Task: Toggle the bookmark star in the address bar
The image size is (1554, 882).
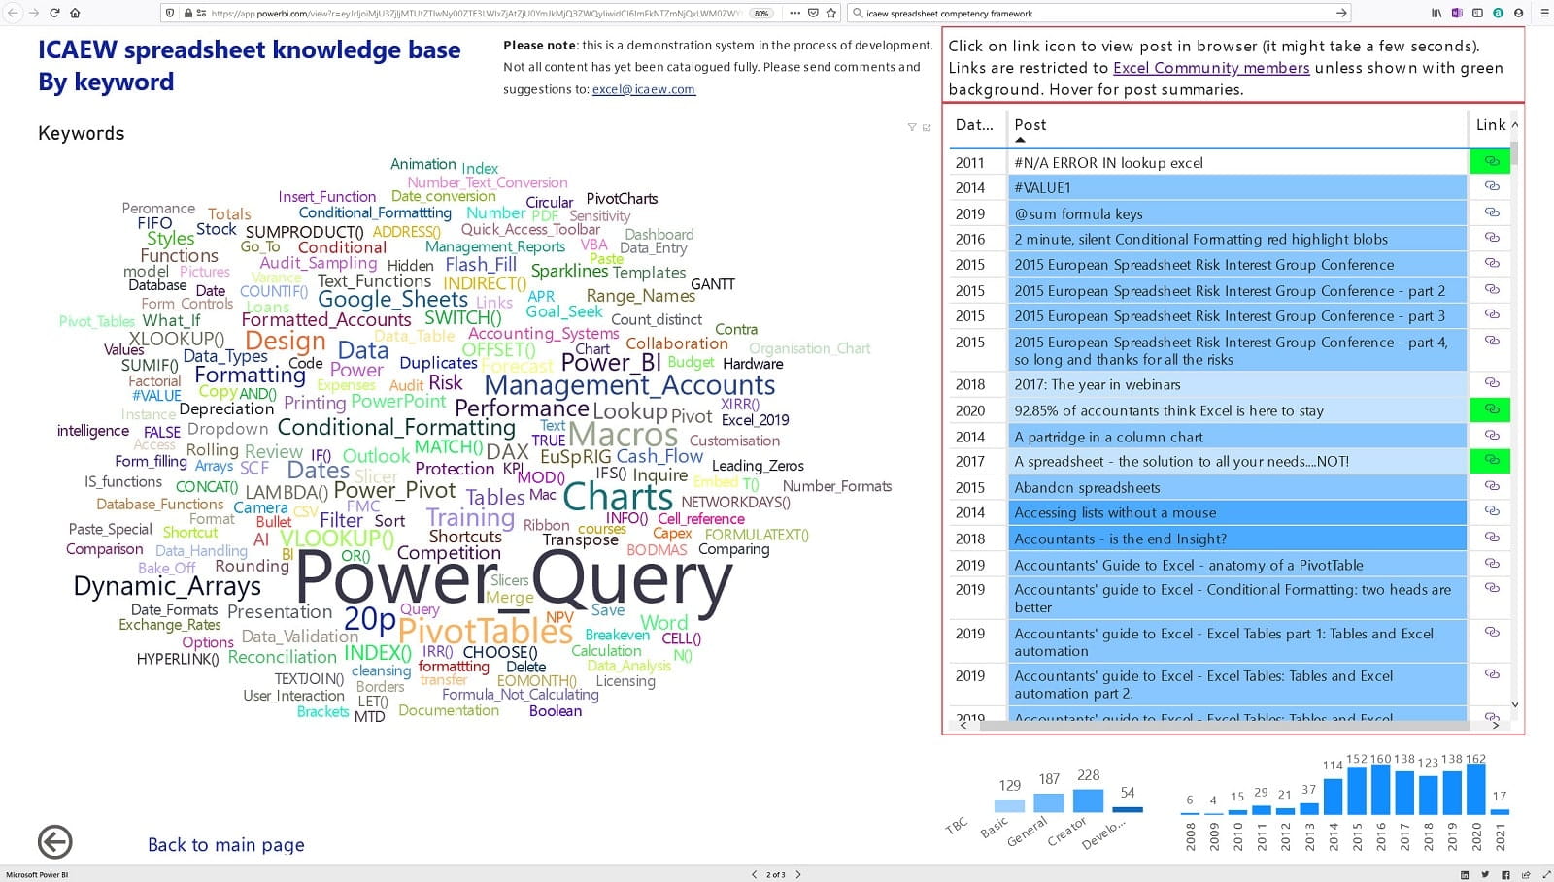Action: click(830, 13)
